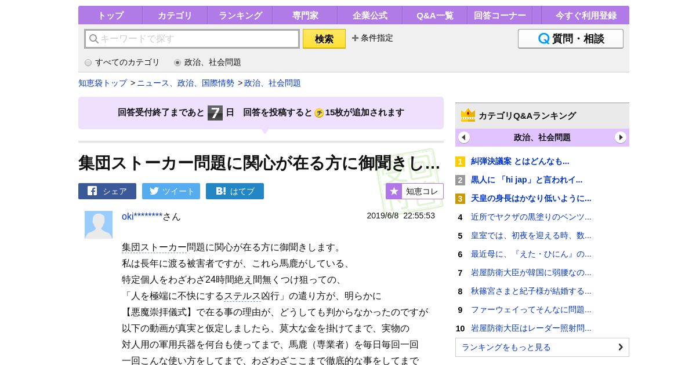This screenshot has height=365, width=696.
Task: Expand 条件指定 search options
Action: click(372, 38)
